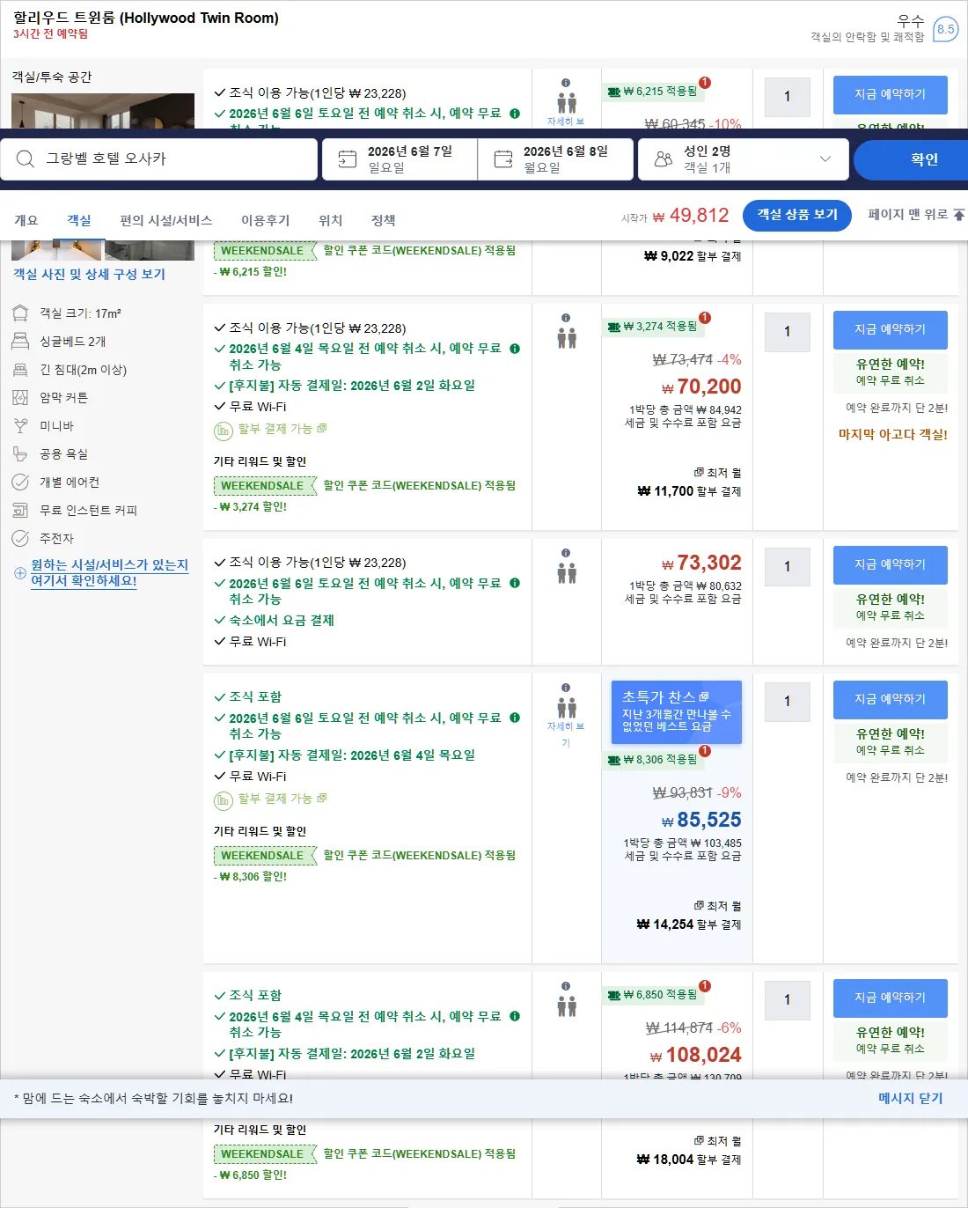
Task: Click the 8.5 review score badge
Action: tap(945, 29)
